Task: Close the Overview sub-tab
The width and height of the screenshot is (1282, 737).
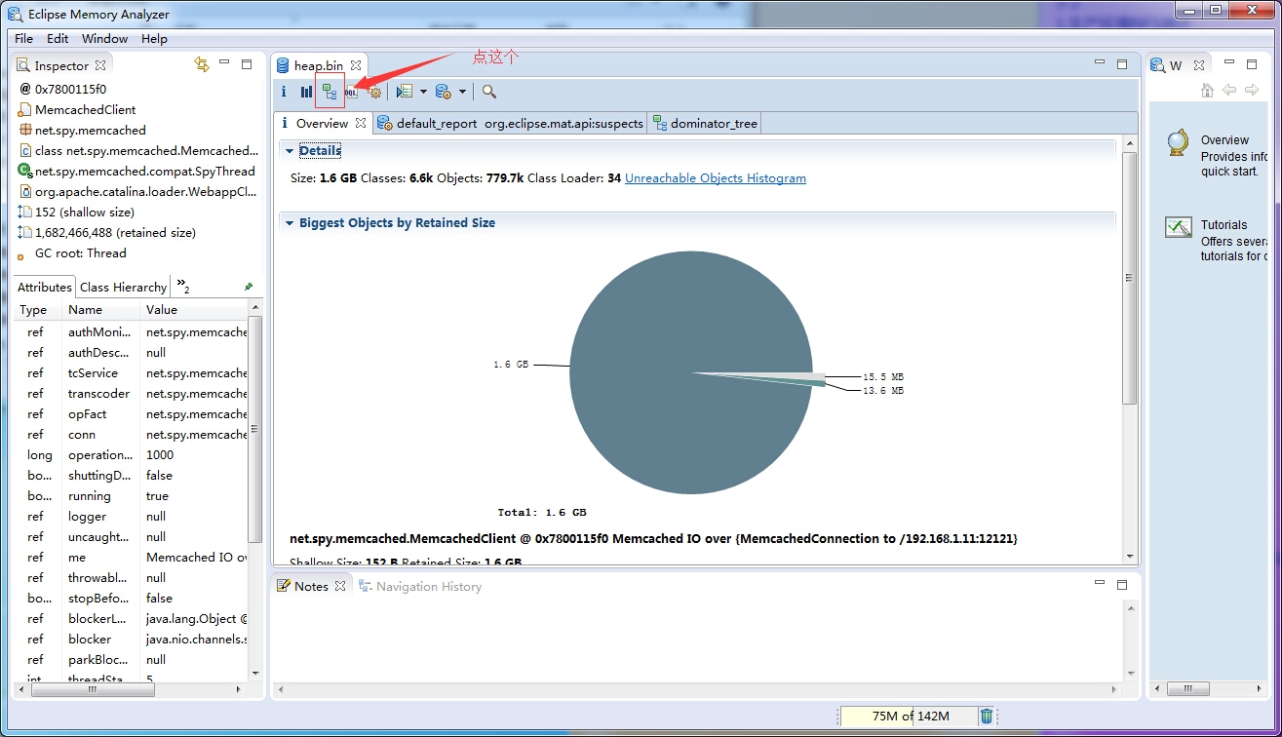Action: (361, 123)
